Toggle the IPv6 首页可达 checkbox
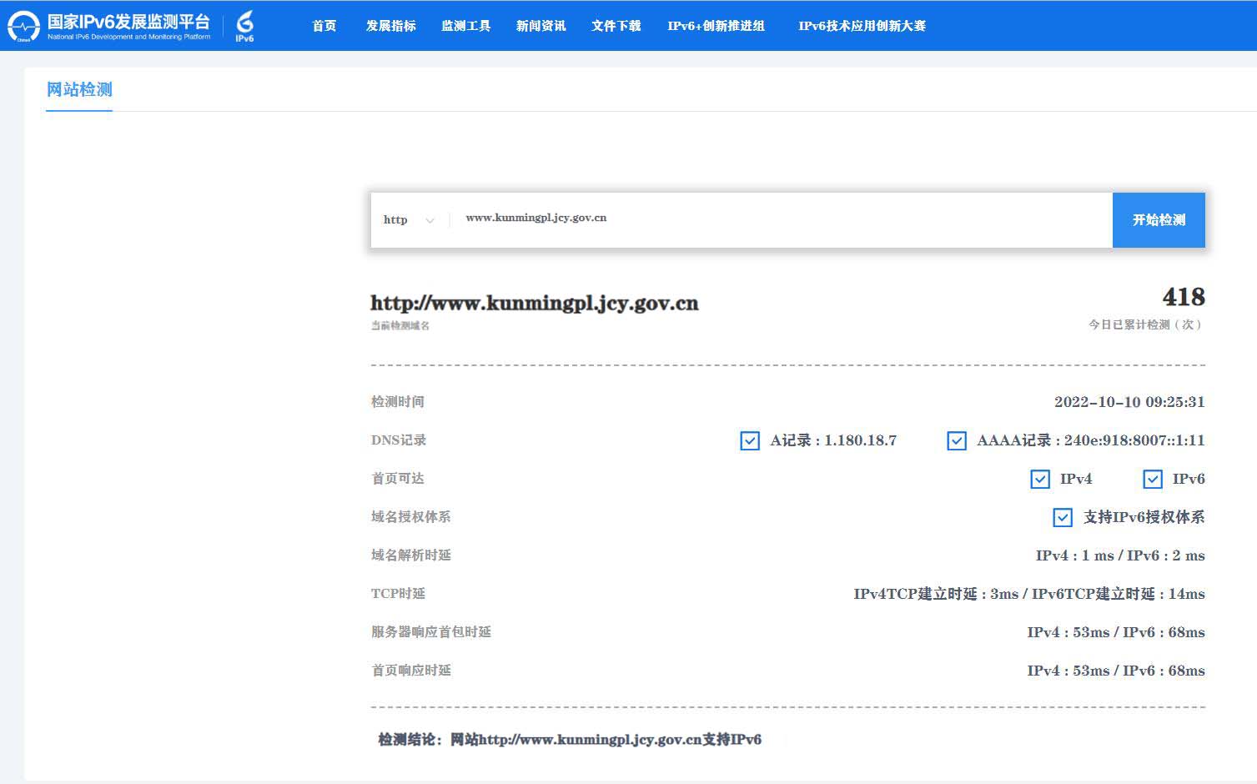 [x=1152, y=479]
